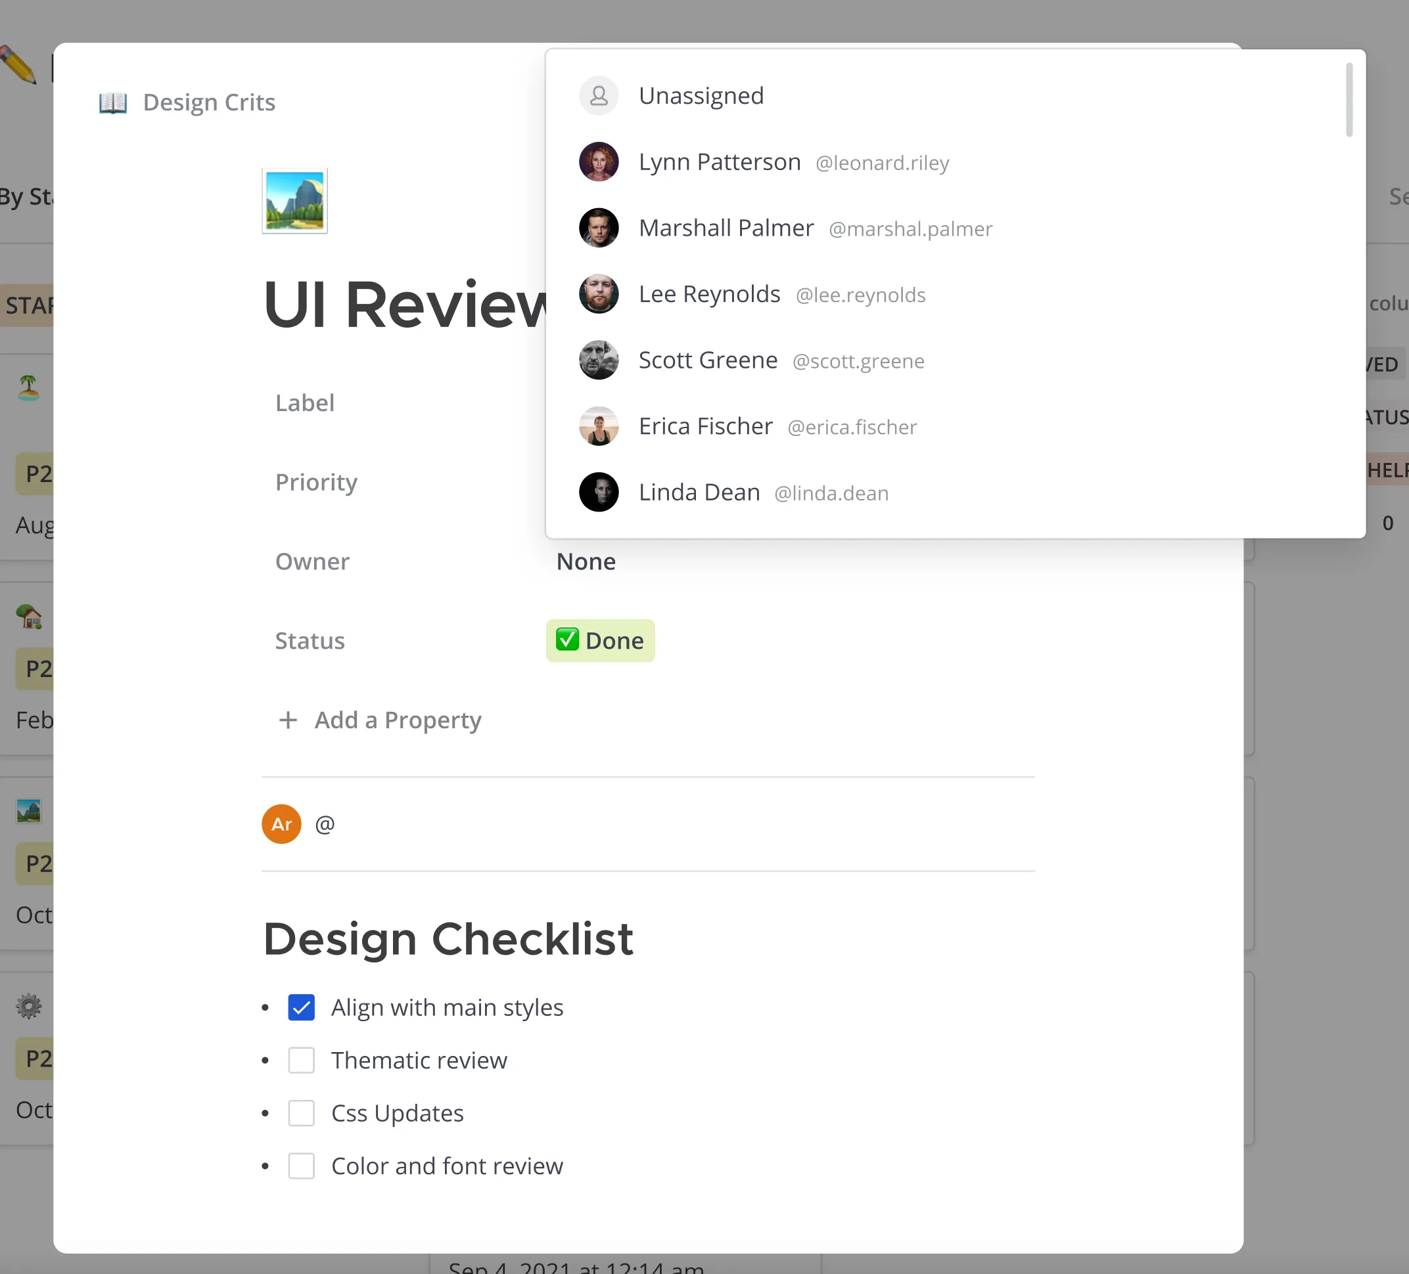Click the Unassigned person placeholder icon
This screenshot has width=1409, height=1274.
click(x=599, y=96)
